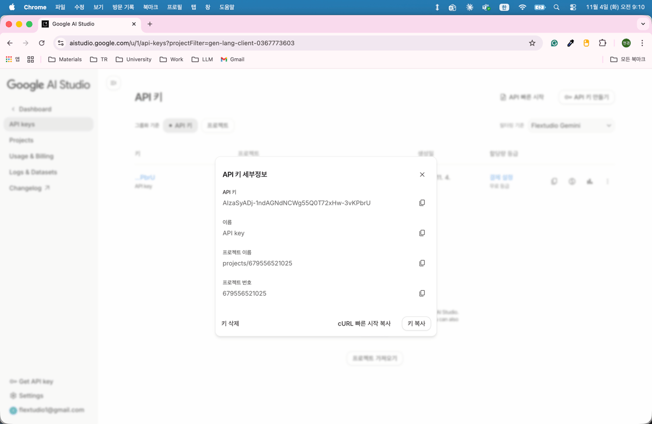Select the Google AI Studio browser tab

tap(83, 24)
